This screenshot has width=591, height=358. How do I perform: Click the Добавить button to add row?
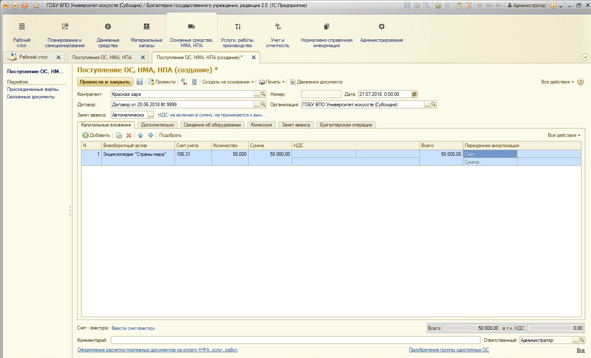96,135
